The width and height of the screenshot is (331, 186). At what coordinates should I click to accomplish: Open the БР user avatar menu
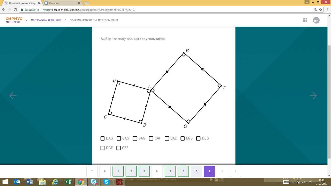(316, 20)
